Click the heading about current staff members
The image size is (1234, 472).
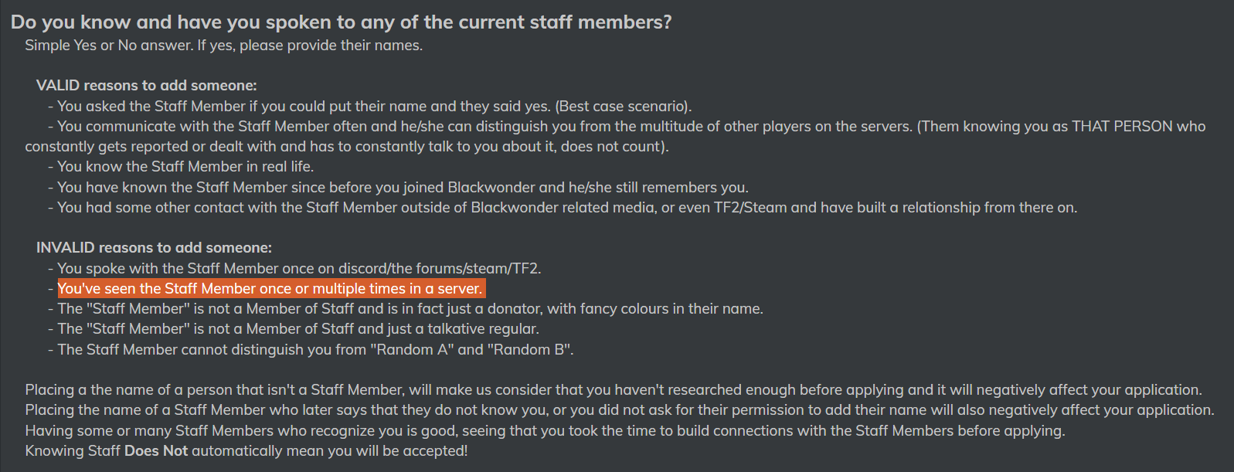(341, 22)
